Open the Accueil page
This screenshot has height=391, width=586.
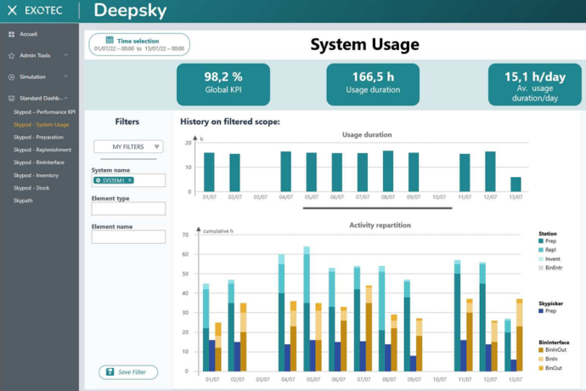pos(28,34)
